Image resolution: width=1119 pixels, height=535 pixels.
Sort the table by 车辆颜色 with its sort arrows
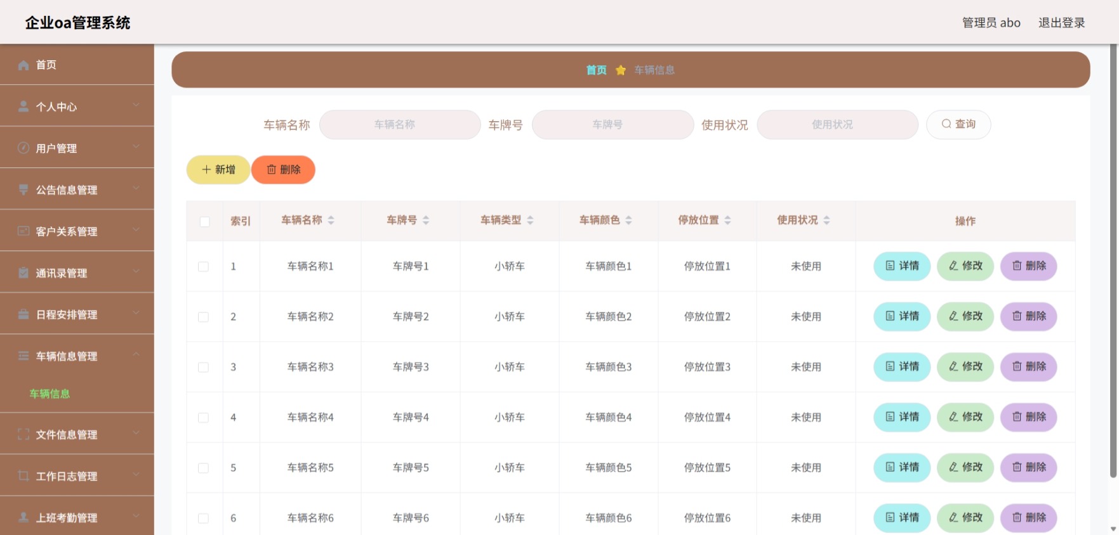click(628, 220)
